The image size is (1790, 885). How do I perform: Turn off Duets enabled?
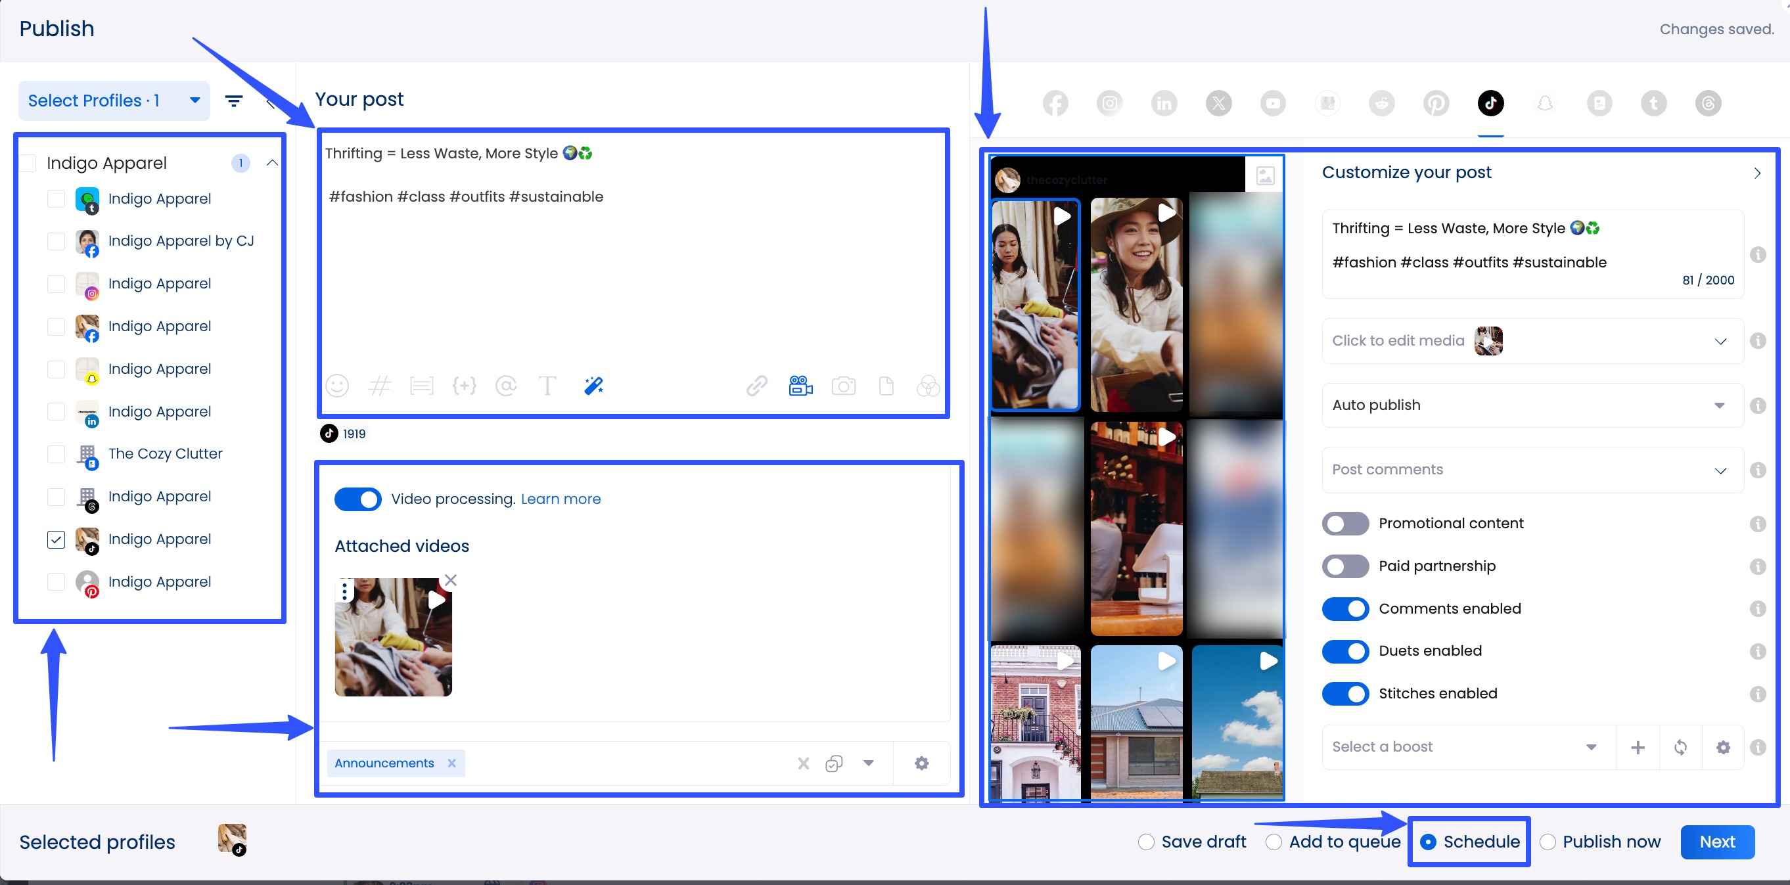[x=1344, y=651]
